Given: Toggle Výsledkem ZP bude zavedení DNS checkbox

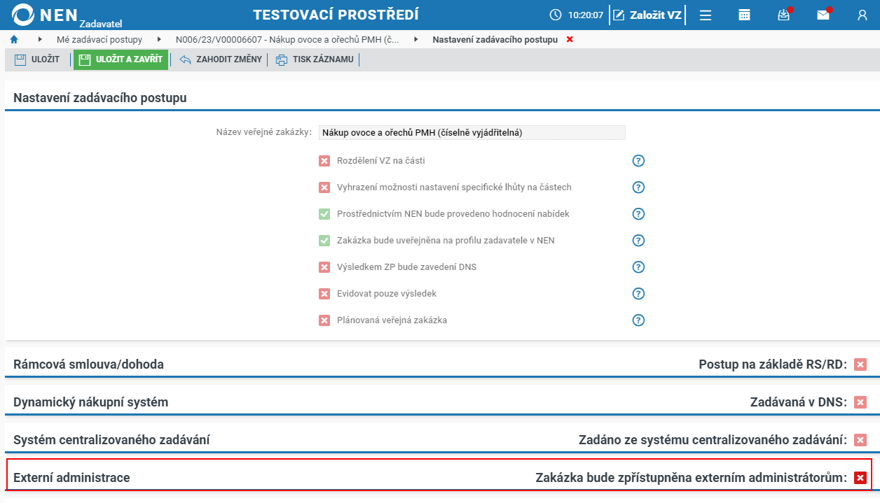Looking at the screenshot, I should [x=324, y=267].
